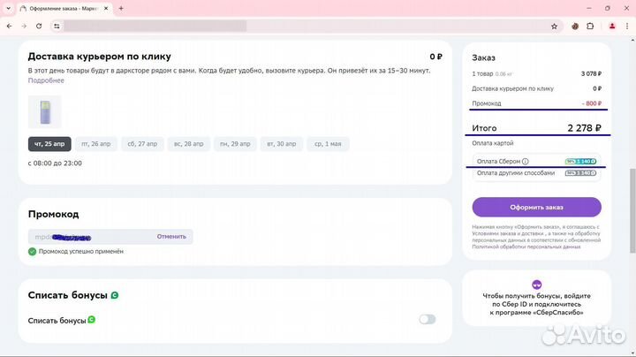Viewport: 636px width, 357px height.
Task: Bookmark this page with star icon
Action: click(x=554, y=27)
